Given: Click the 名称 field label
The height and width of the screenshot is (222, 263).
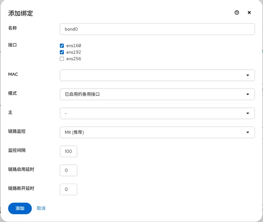Looking at the screenshot, I should (12, 28).
